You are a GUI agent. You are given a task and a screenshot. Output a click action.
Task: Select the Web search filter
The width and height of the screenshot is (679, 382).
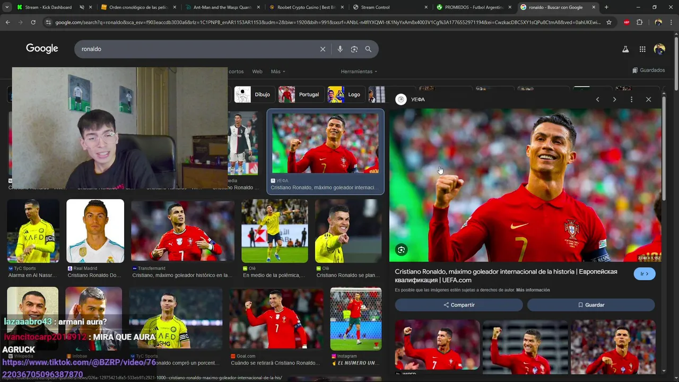pyautogui.click(x=257, y=72)
